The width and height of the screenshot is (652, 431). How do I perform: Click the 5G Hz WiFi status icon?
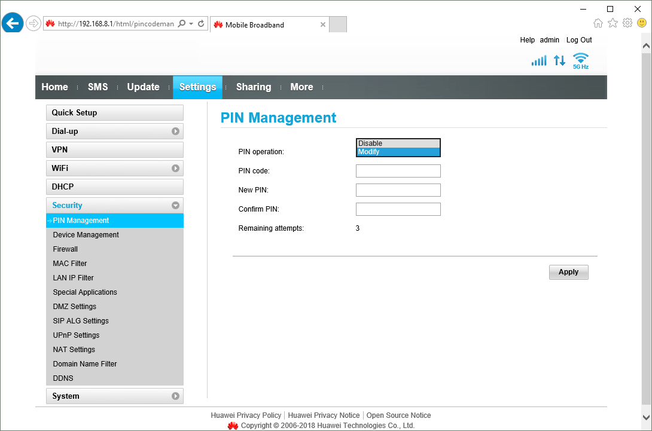(580, 60)
